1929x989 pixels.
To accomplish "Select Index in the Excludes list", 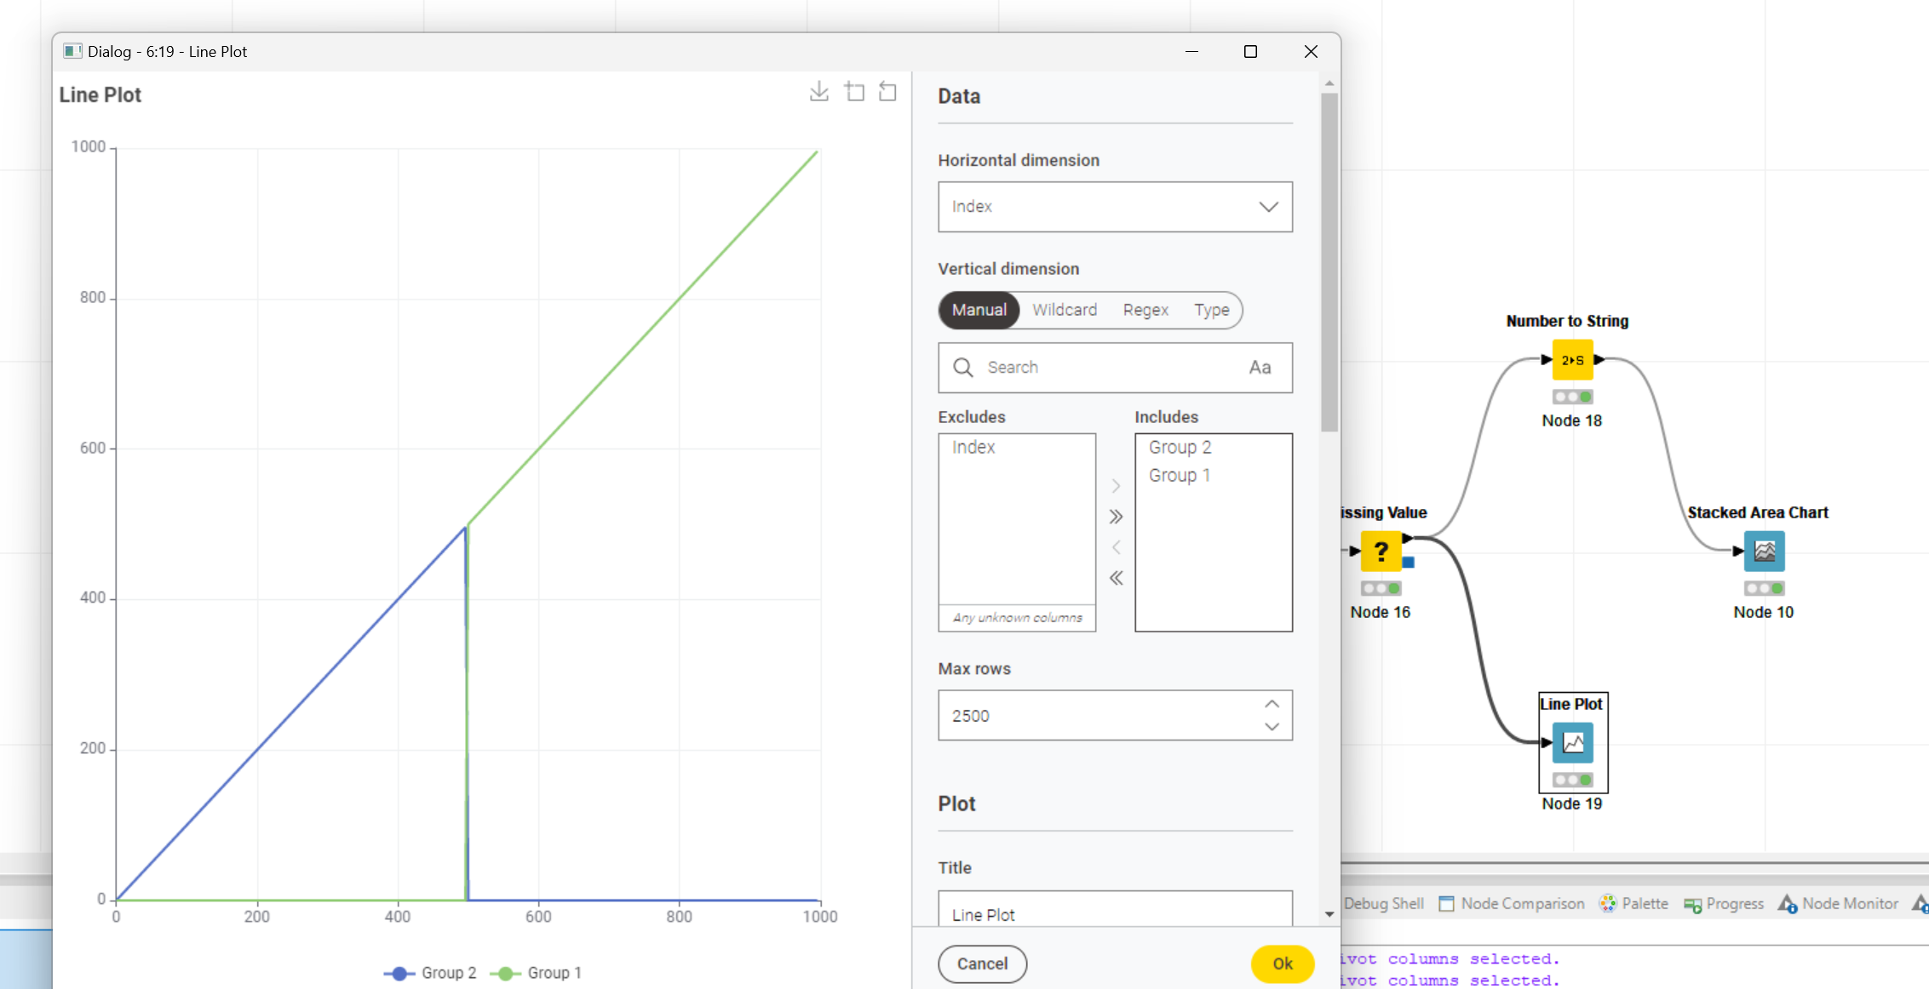I will (1017, 448).
